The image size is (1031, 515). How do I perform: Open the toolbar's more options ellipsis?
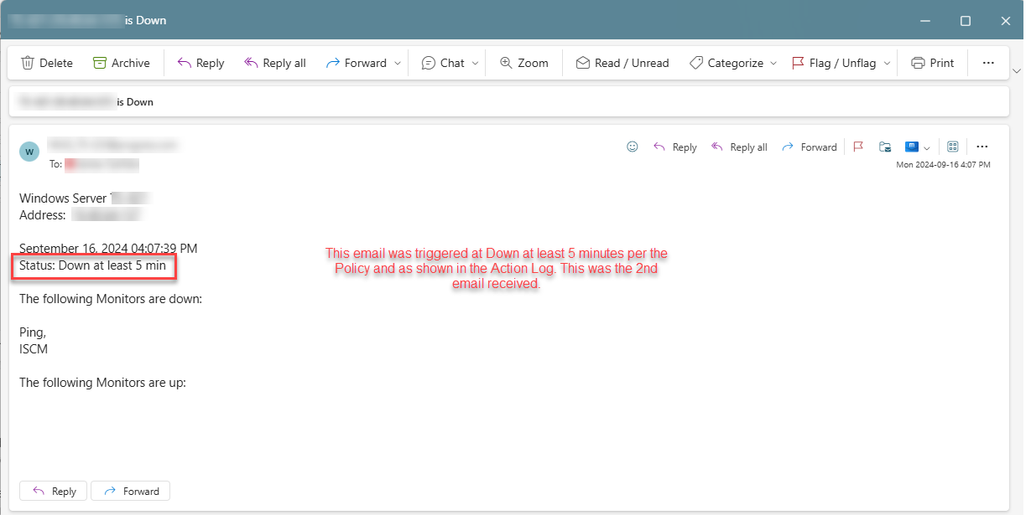(x=988, y=63)
